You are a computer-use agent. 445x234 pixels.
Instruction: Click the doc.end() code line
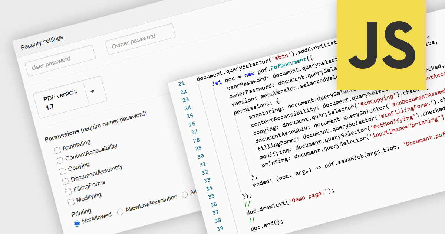pyautogui.click(x=267, y=225)
